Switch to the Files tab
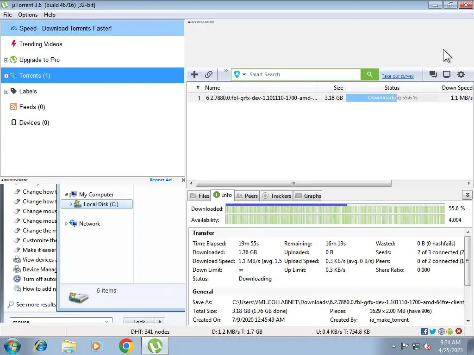Image resolution: width=474 pixels, height=355 pixels. [x=200, y=196]
